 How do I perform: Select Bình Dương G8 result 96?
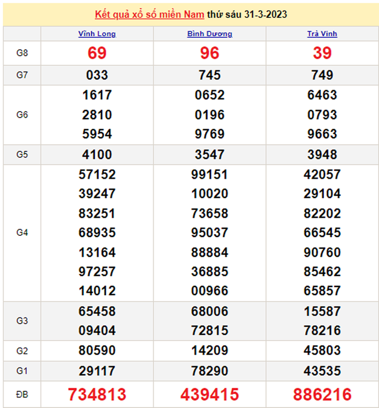[210, 53]
